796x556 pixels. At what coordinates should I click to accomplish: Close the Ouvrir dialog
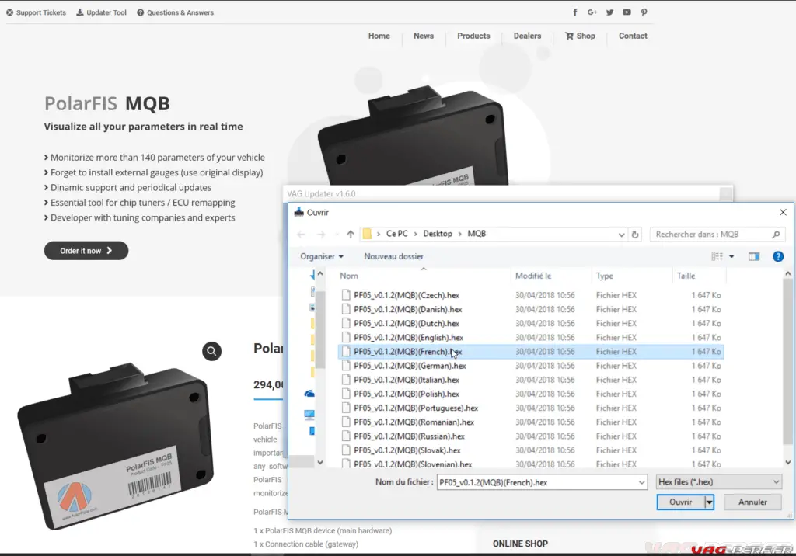click(x=783, y=212)
